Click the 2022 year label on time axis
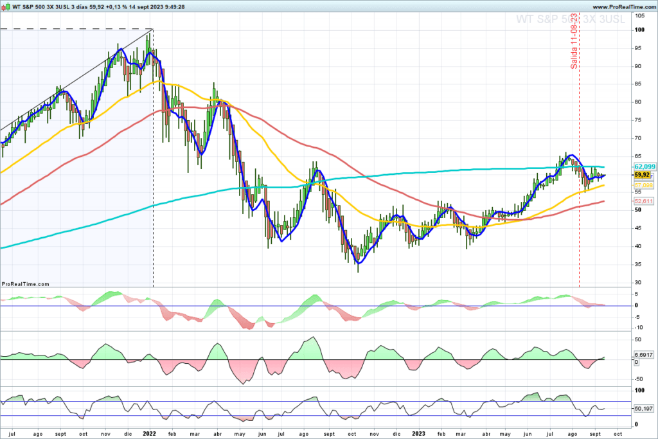The height and width of the screenshot is (439, 658). (149, 434)
